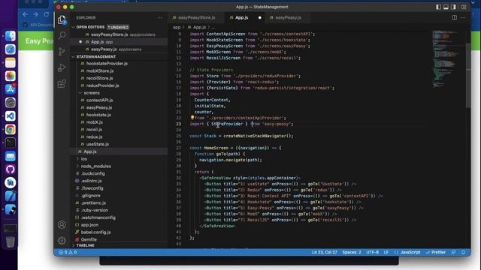The height and width of the screenshot is (270, 481).
Task: Open the Accounts menu icon
Action: tap(62, 225)
